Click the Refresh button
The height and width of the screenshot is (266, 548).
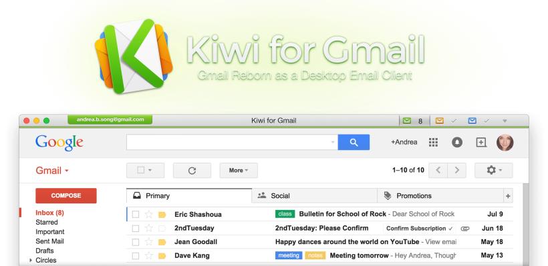coord(192,171)
